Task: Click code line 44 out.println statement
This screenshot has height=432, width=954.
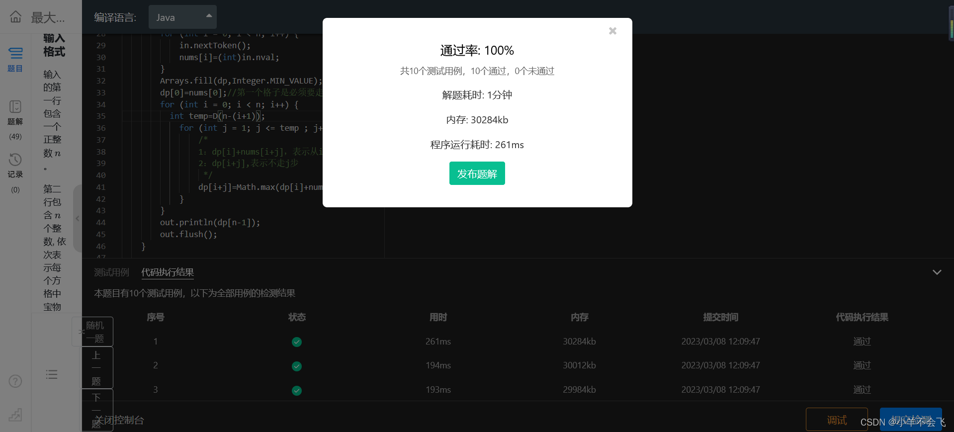Action: pos(210,223)
